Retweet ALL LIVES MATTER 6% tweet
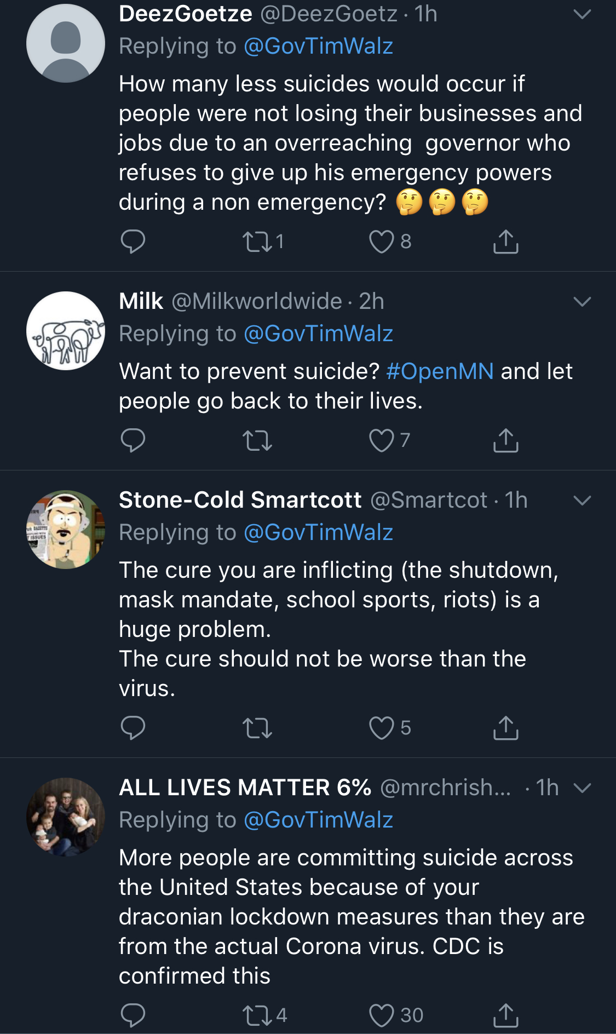The image size is (616, 1034). click(x=257, y=1015)
